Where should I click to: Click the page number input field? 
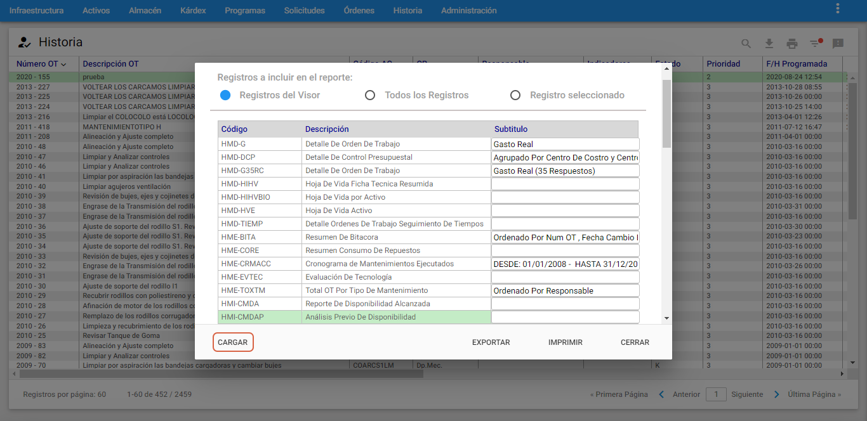pyautogui.click(x=716, y=394)
